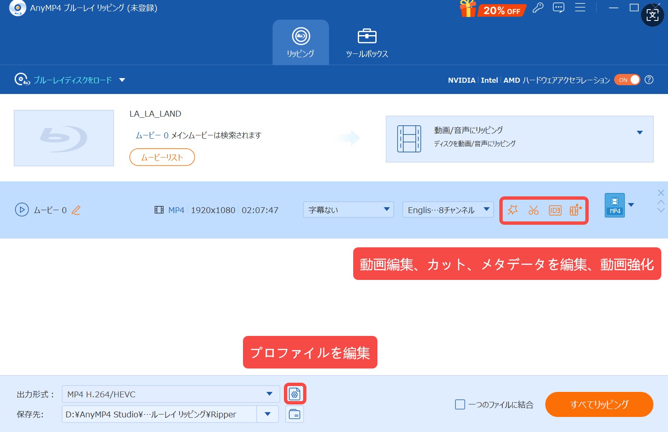Click the LA_LA_LAND disc title

155,114
